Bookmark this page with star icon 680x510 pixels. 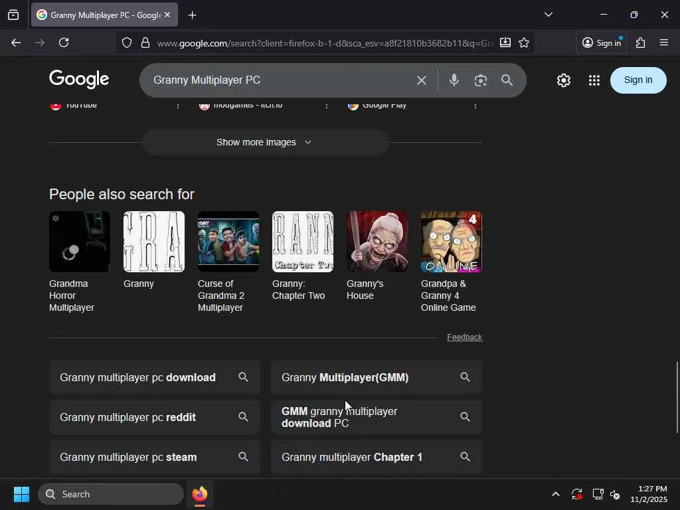524,42
